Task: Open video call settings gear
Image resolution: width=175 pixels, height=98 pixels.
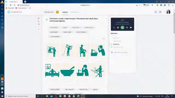Action: [x=118, y=27]
